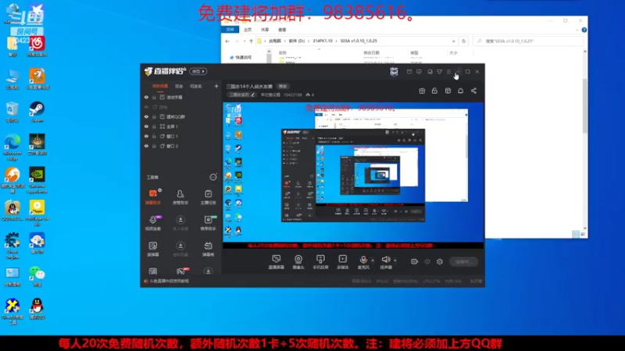The image size is (625, 351).
Task: Open the shop icon beside the bell
Action: [448, 90]
